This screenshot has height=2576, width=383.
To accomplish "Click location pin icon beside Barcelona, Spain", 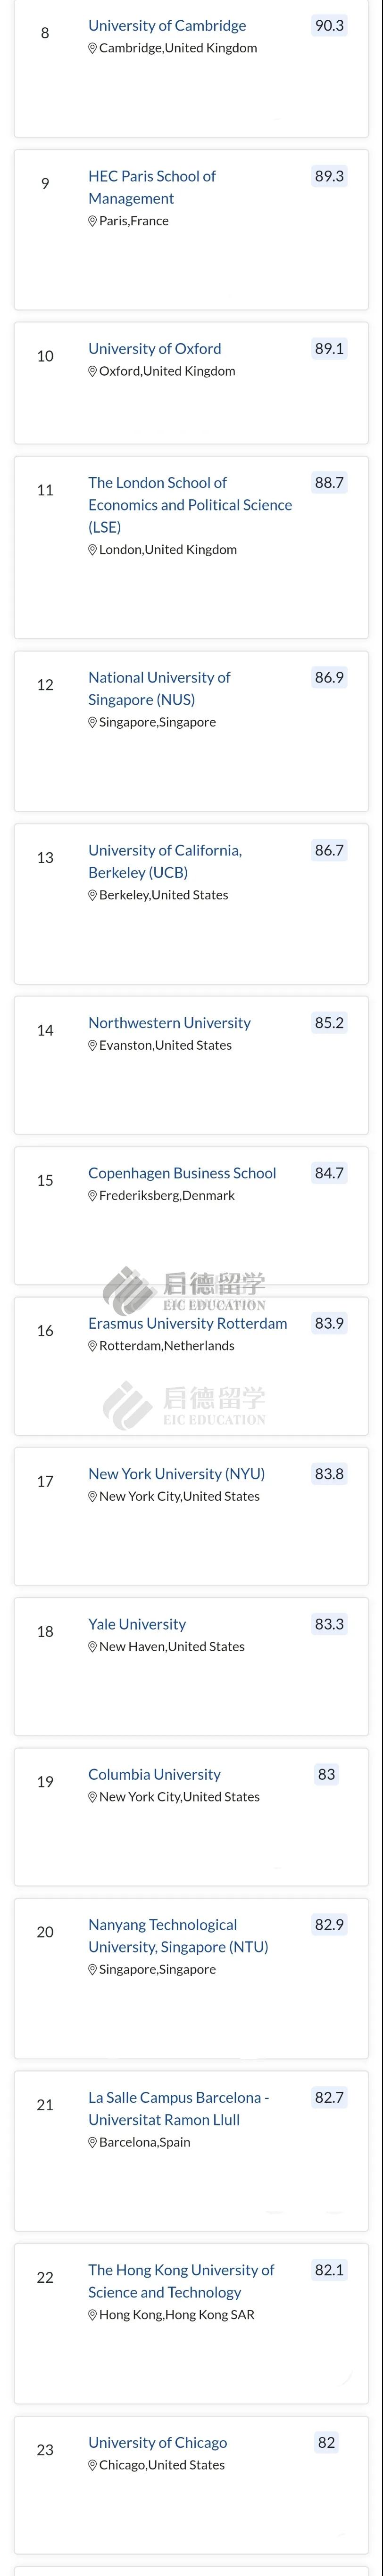I will 93,2142.
